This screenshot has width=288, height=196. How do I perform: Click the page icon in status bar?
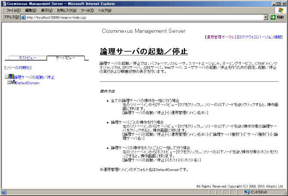4,192
